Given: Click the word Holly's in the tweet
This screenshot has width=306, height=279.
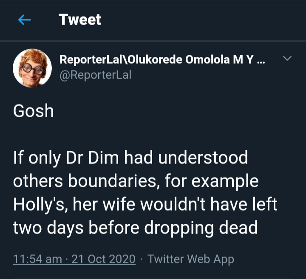Looking at the screenshot, I should click(x=40, y=204).
